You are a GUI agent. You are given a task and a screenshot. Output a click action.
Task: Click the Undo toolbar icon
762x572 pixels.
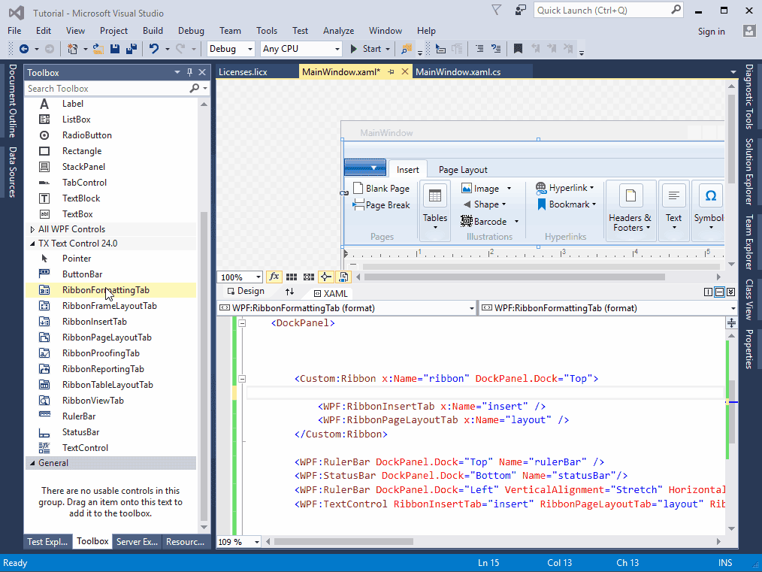coord(154,49)
